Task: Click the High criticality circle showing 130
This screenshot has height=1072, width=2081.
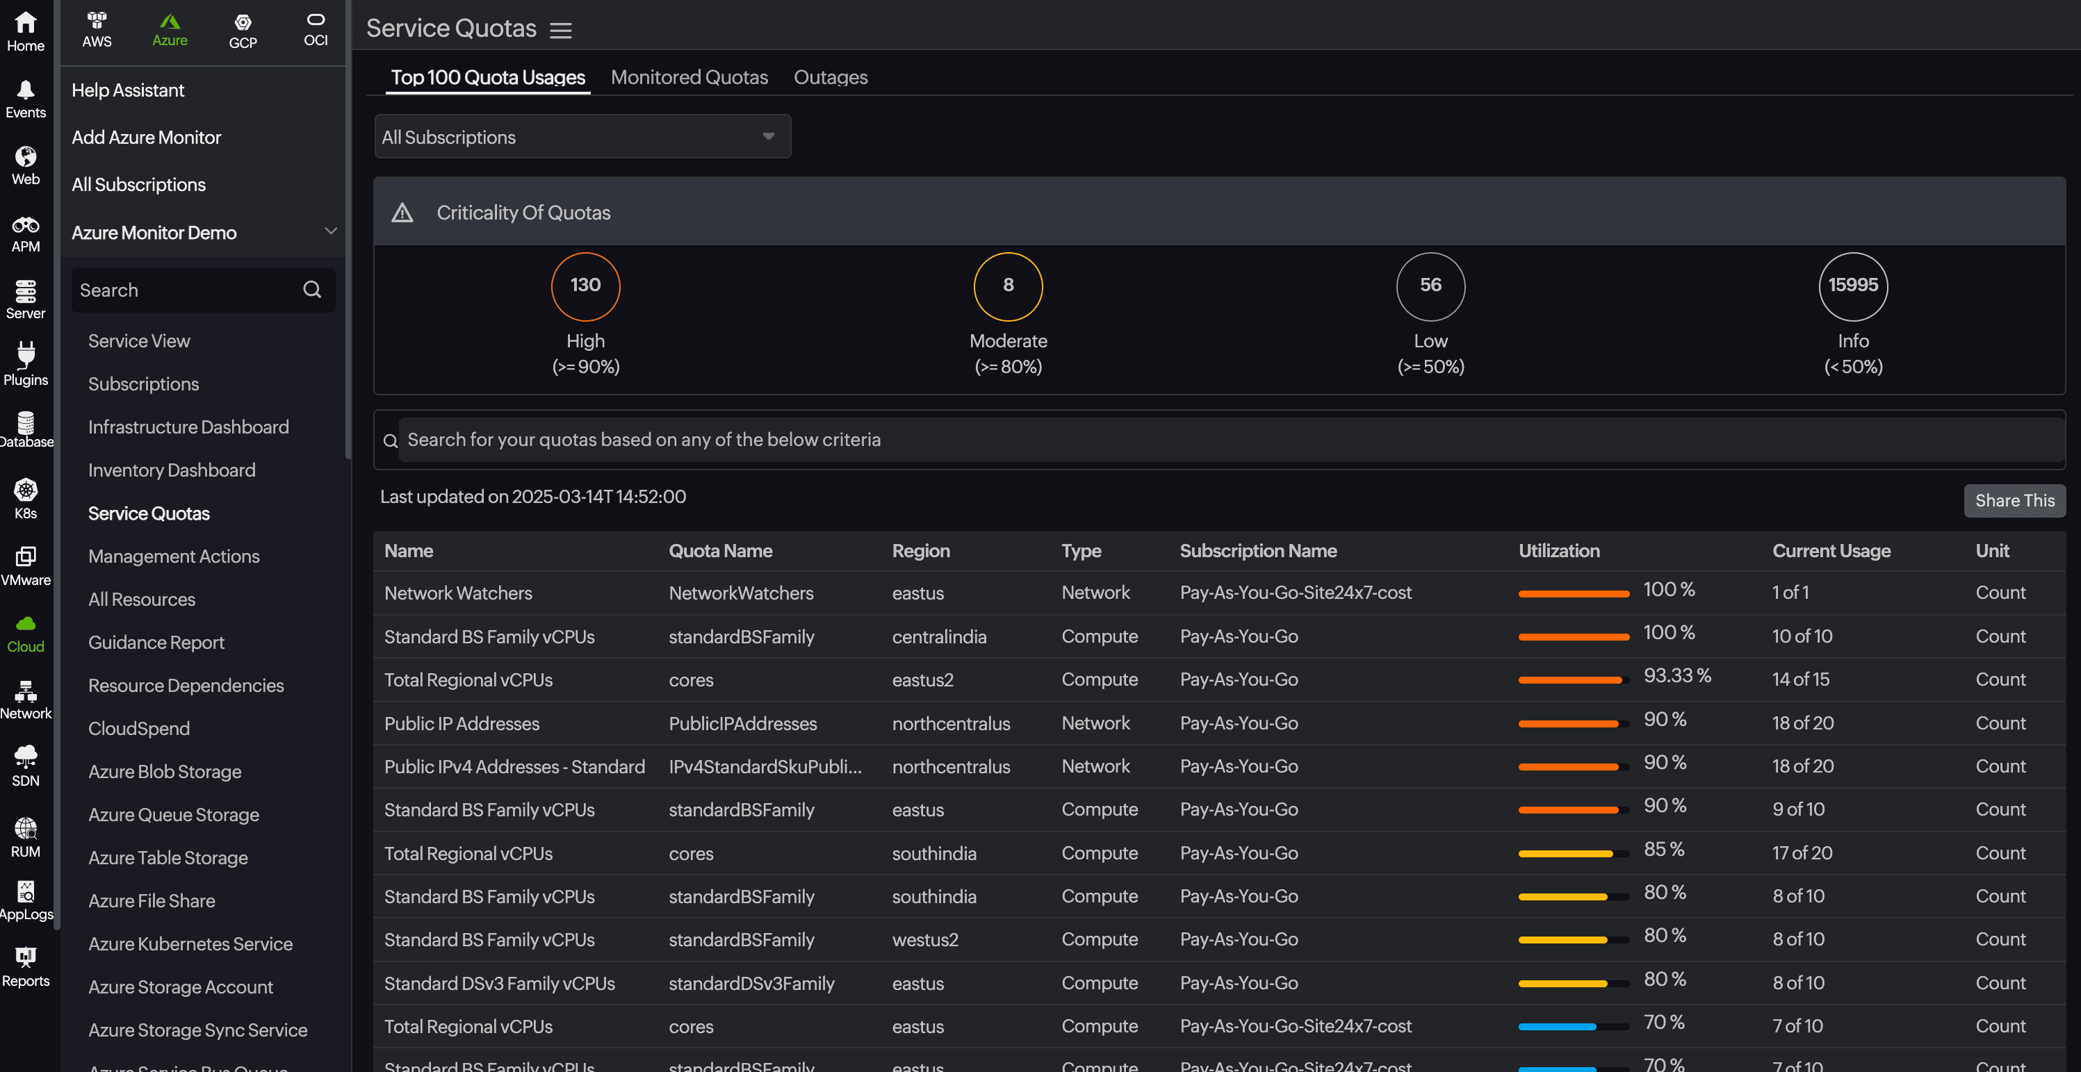Action: point(585,286)
